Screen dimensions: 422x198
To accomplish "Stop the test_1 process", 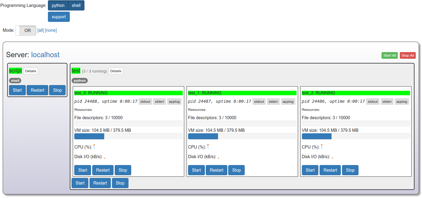I will [x=236, y=170].
